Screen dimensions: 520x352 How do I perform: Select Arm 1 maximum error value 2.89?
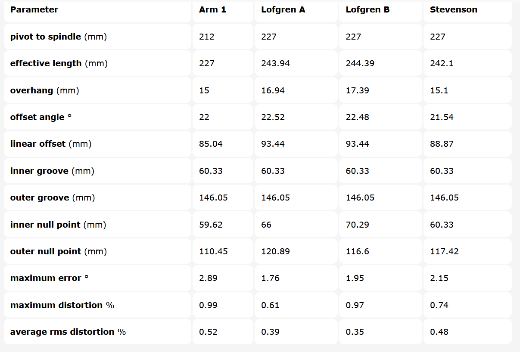point(208,278)
